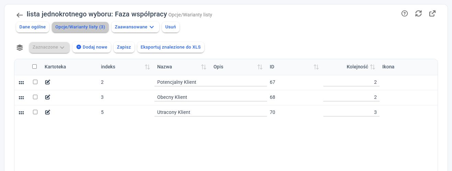Screen dimensions: 452x171
Task: Click the refresh icon
Action: [418, 14]
